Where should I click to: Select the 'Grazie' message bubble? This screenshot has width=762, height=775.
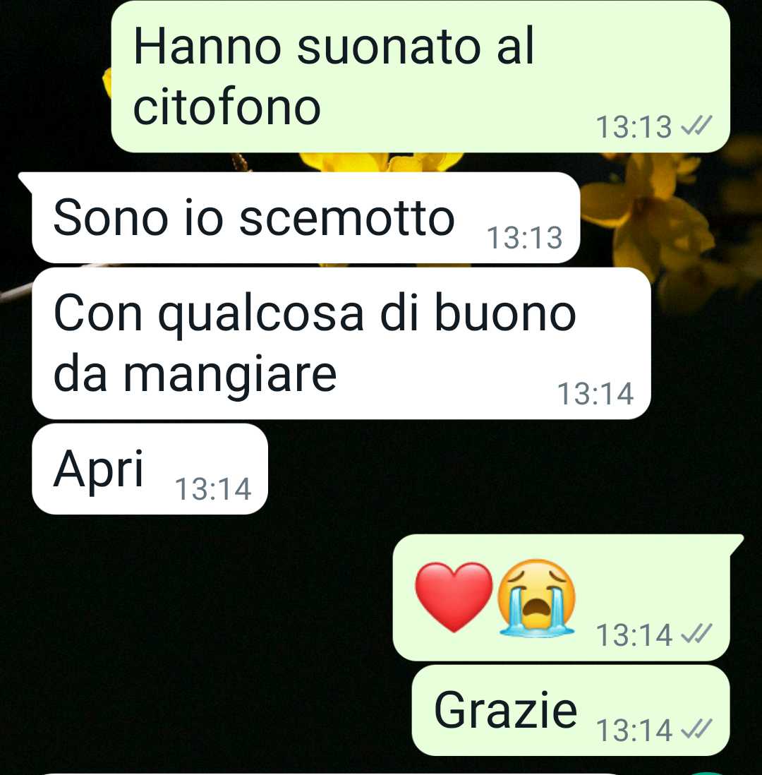click(571, 710)
